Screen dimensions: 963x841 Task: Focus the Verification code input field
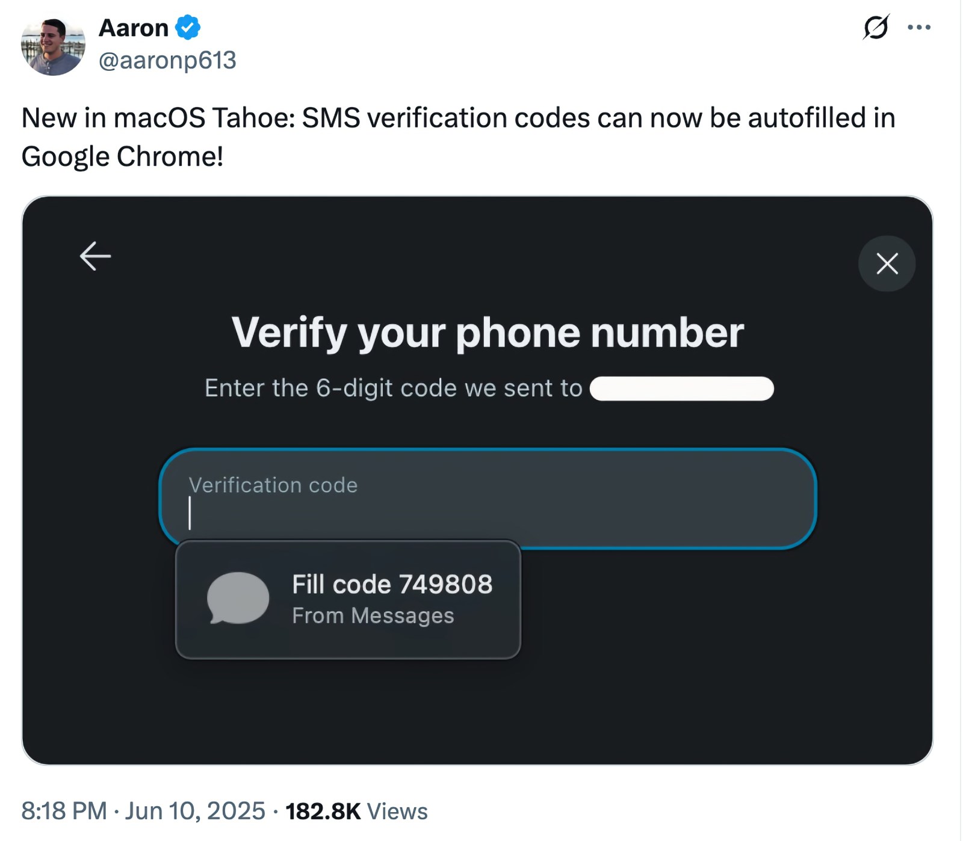coord(488,499)
